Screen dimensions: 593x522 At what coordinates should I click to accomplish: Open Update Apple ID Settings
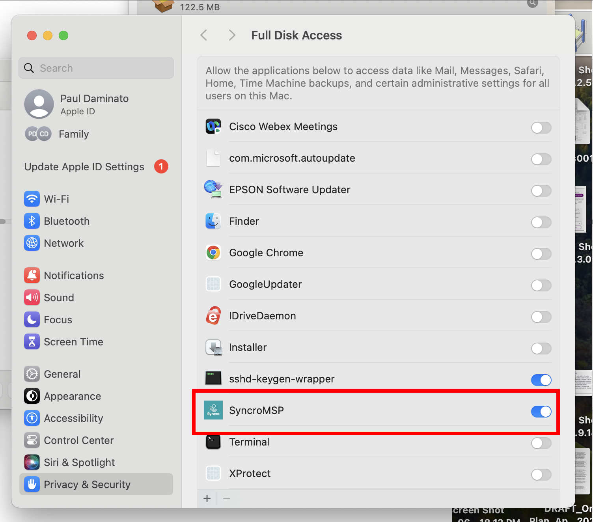click(x=84, y=167)
